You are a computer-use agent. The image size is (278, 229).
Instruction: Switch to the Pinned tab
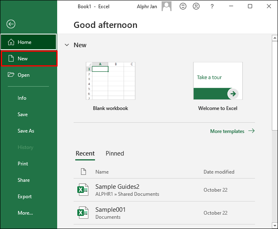[x=115, y=153]
